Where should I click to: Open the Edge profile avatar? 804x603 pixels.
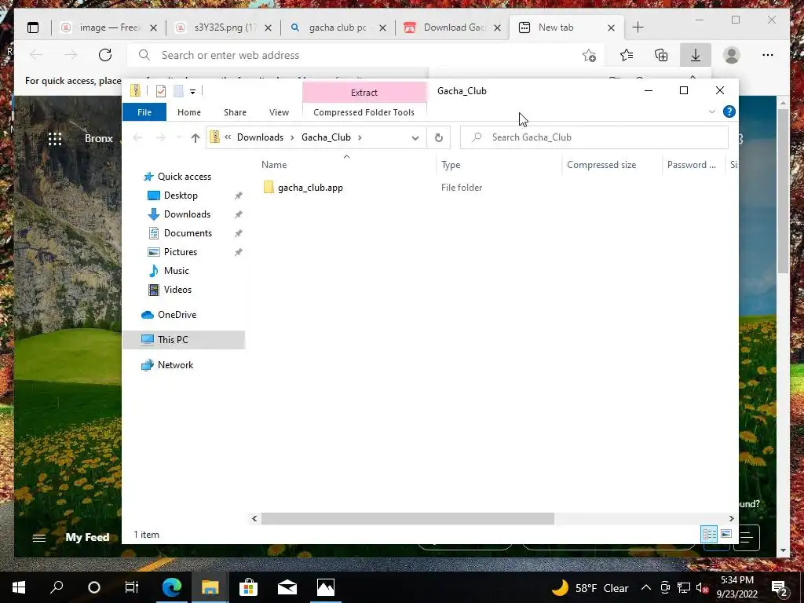(x=732, y=55)
